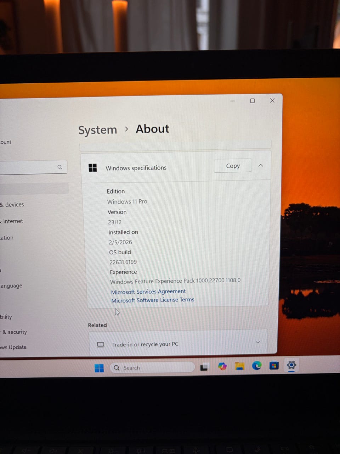This screenshot has height=454, width=340.
Task: Click the laptop icon beside Trade-in
Action: [x=101, y=344]
